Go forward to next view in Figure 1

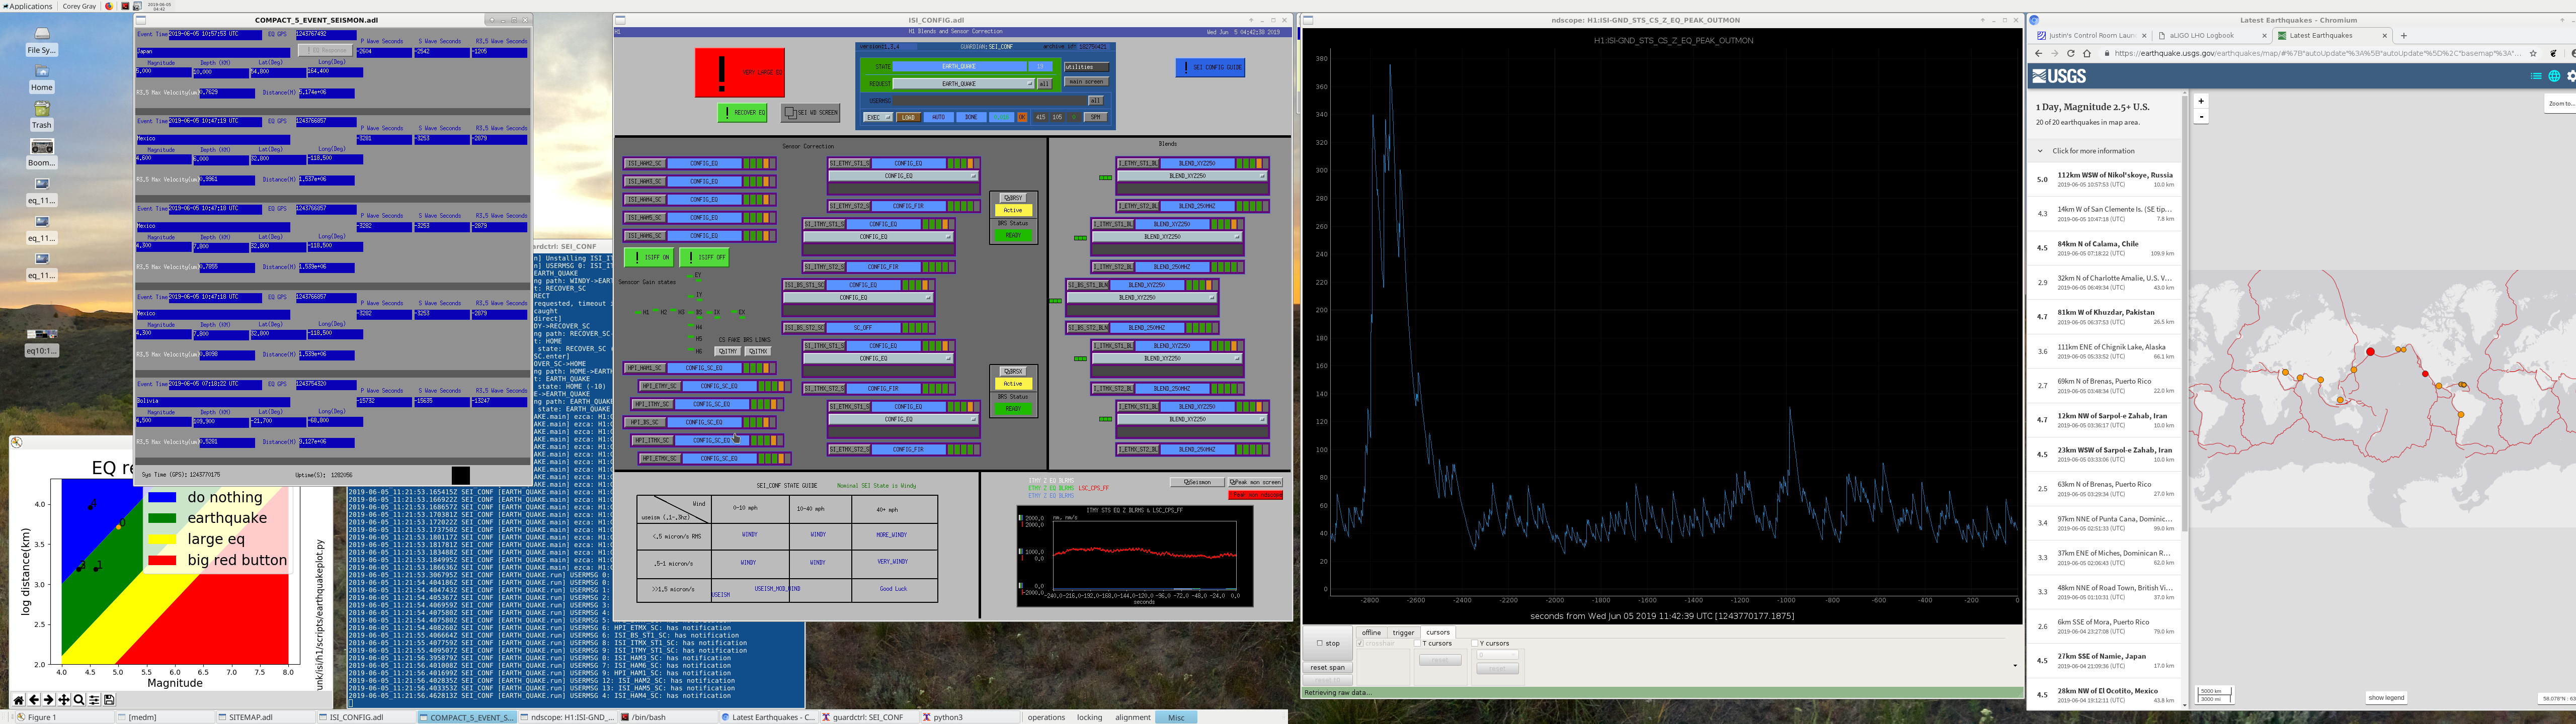point(48,700)
